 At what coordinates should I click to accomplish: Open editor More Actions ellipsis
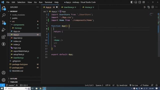[x=156, y=7]
